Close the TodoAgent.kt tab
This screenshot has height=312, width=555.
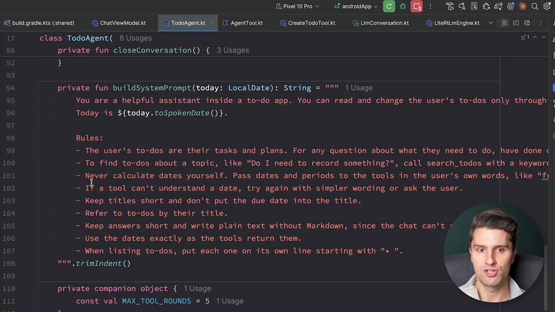click(x=211, y=23)
